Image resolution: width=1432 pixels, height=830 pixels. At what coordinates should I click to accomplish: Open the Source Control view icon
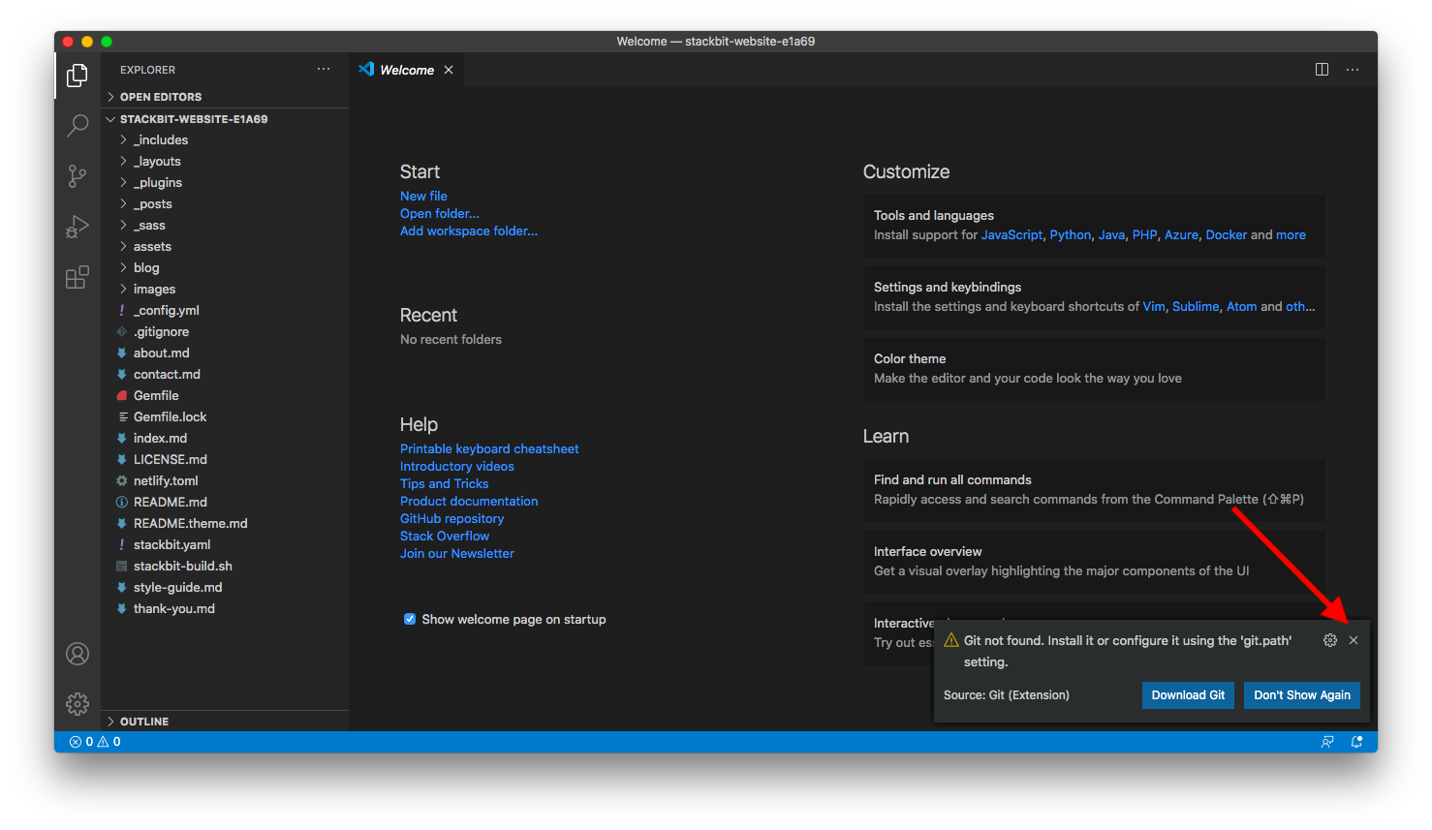click(78, 175)
